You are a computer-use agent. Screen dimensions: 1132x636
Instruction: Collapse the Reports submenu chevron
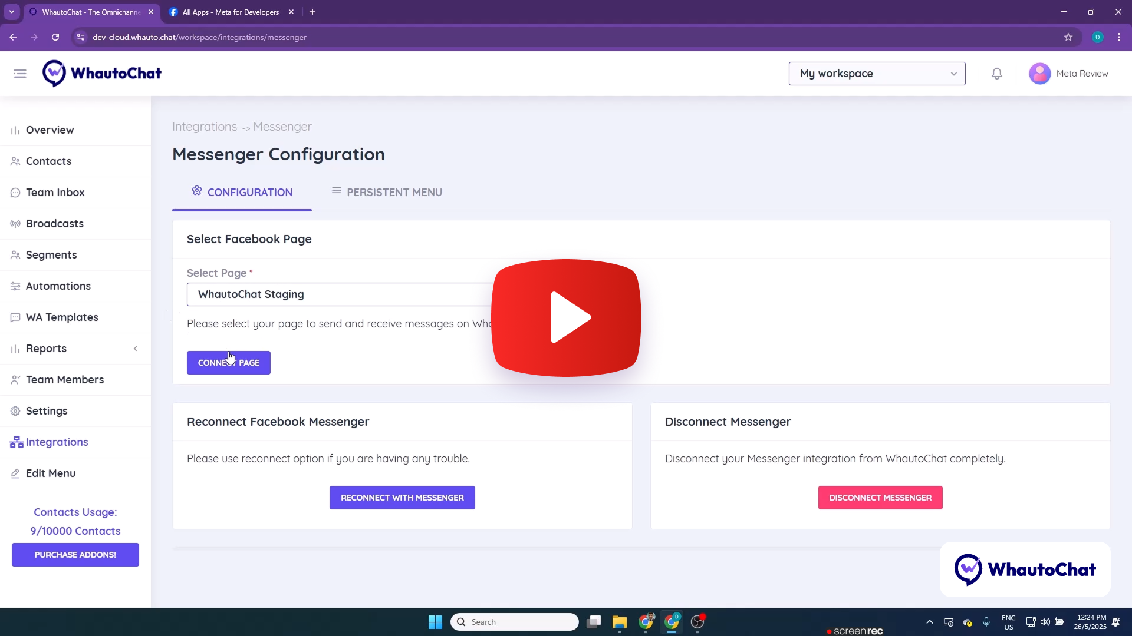point(135,349)
